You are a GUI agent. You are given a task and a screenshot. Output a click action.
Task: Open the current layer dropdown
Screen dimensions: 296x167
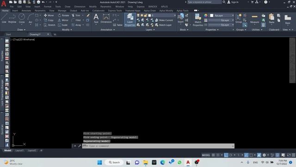pos(162,15)
